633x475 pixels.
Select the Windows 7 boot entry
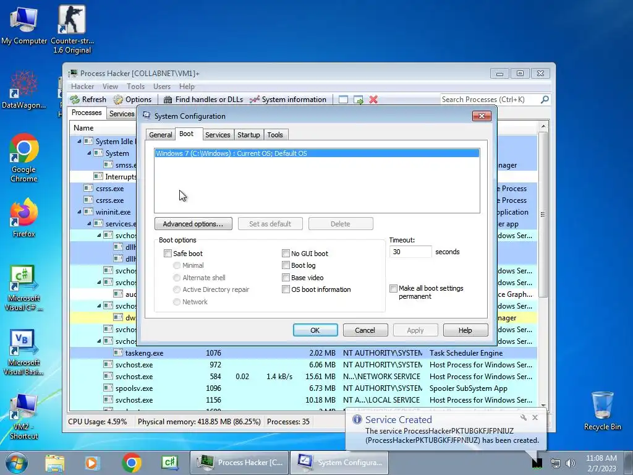[x=317, y=153]
